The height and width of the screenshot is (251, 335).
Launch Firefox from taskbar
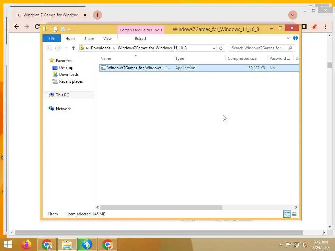tap(26, 244)
